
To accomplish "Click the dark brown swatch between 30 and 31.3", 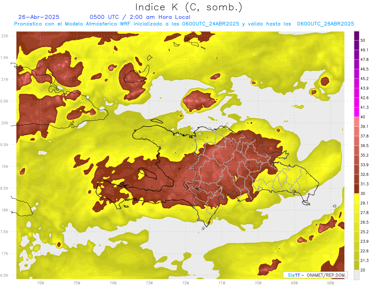I will click(x=356, y=189).
